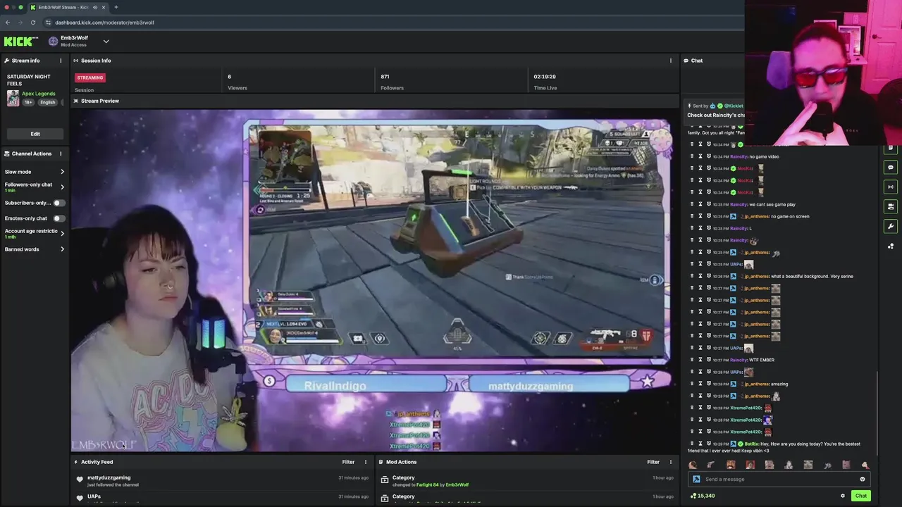Toggle the stream preview sidebar icon
Image resolution: width=902 pixels, height=507 pixels.
pos(891,206)
